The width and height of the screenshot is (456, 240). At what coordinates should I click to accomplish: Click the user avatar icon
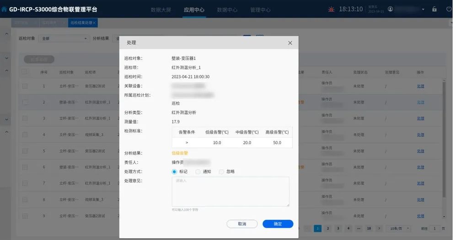(390, 9)
